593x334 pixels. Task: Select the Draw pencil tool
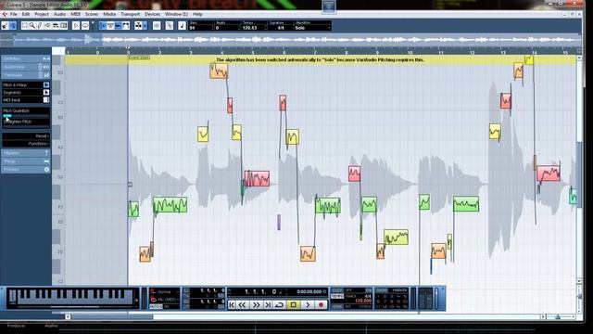pos(40,26)
